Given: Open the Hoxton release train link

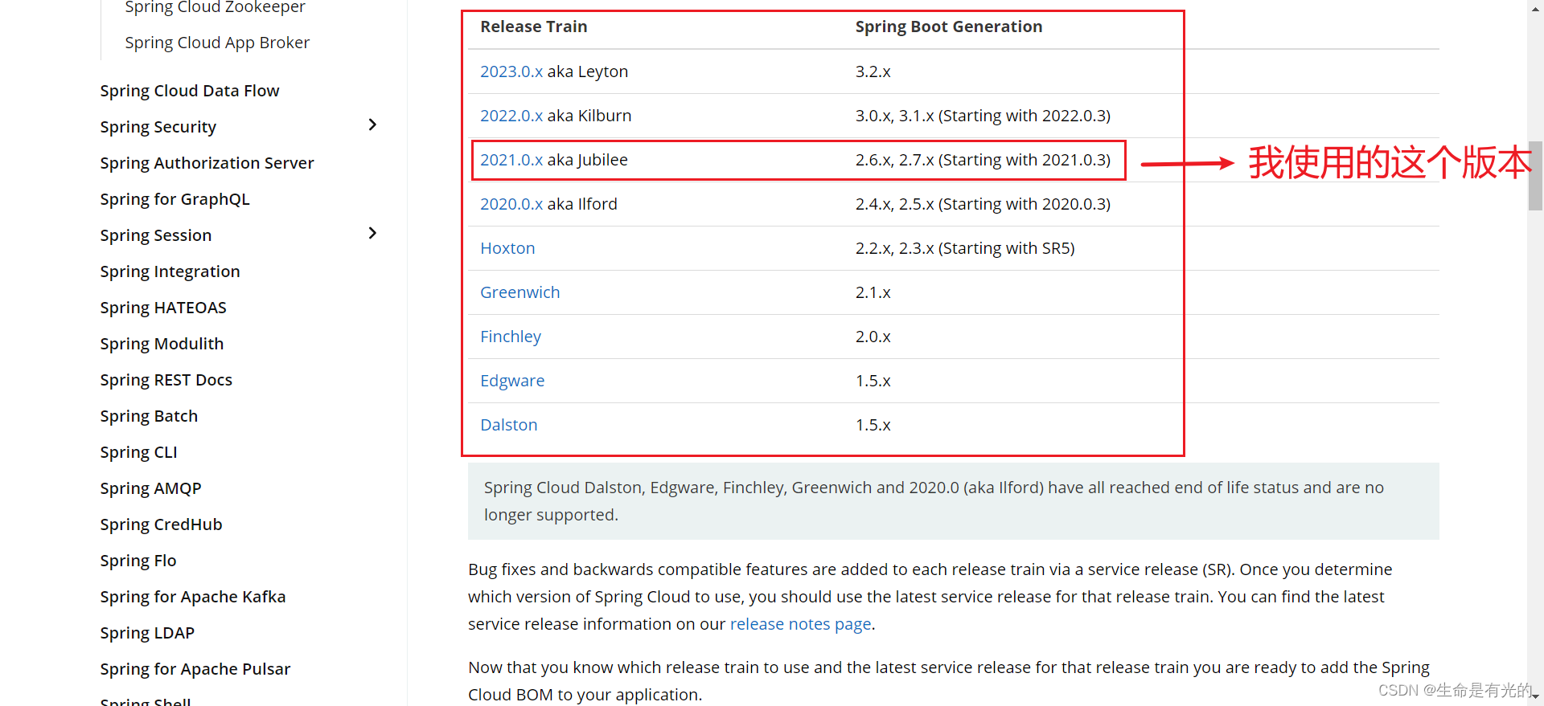Looking at the screenshot, I should point(507,248).
